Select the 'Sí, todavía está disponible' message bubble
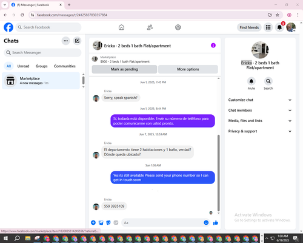This screenshot has width=303, height=243. pos(162,121)
